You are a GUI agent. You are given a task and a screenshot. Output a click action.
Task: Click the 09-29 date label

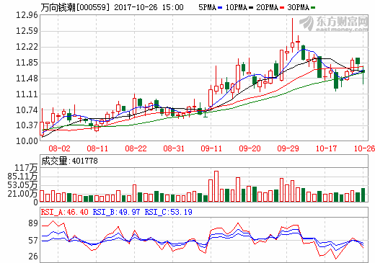coord(288,148)
